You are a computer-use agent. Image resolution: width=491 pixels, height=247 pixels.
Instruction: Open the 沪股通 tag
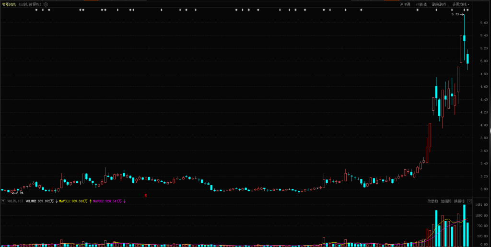point(405,4)
